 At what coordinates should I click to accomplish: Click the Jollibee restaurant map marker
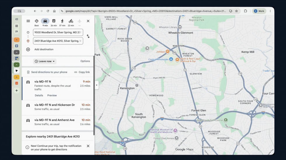167,51
